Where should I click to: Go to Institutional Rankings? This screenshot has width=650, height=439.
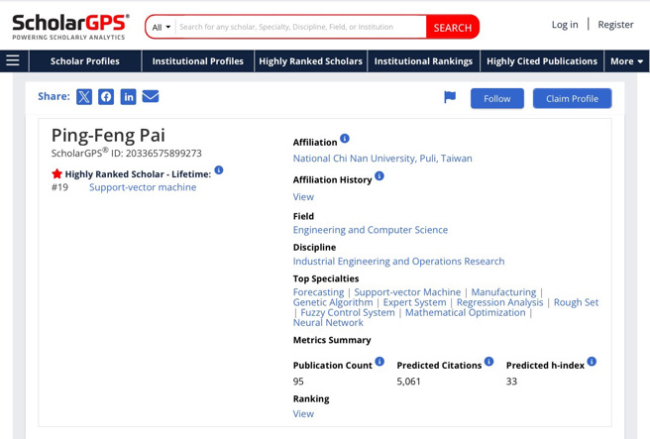423,61
